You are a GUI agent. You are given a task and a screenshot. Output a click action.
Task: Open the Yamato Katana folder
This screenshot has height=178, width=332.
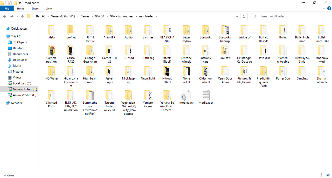148,99
